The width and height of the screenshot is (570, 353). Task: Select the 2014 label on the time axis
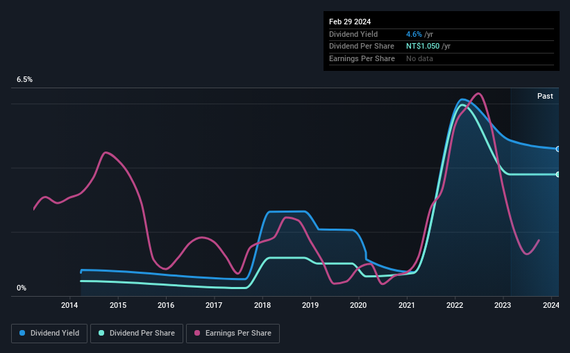point(69,305)
